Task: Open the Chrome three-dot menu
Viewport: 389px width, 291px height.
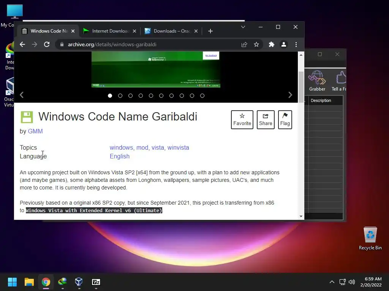Action: pos(296,45)
